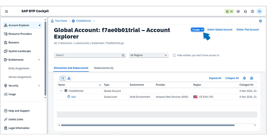
Task: Collapse the f7ae0b01trial tree row
Action: pyautogui.click(x=61, y=91)
